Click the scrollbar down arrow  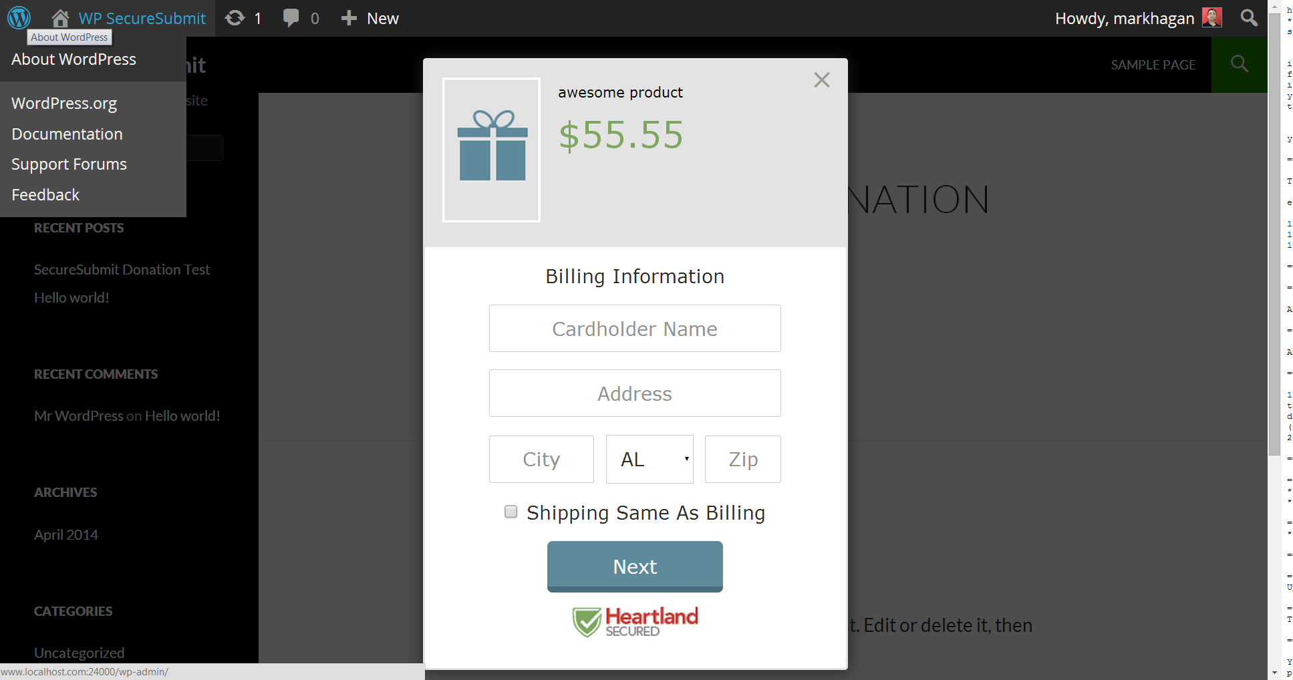1274,673
